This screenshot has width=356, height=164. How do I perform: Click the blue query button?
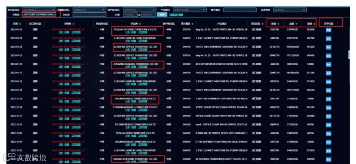[162, 15]
